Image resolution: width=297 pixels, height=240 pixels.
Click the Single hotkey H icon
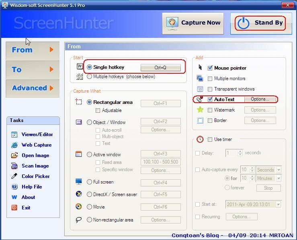(x=80, y=66)
